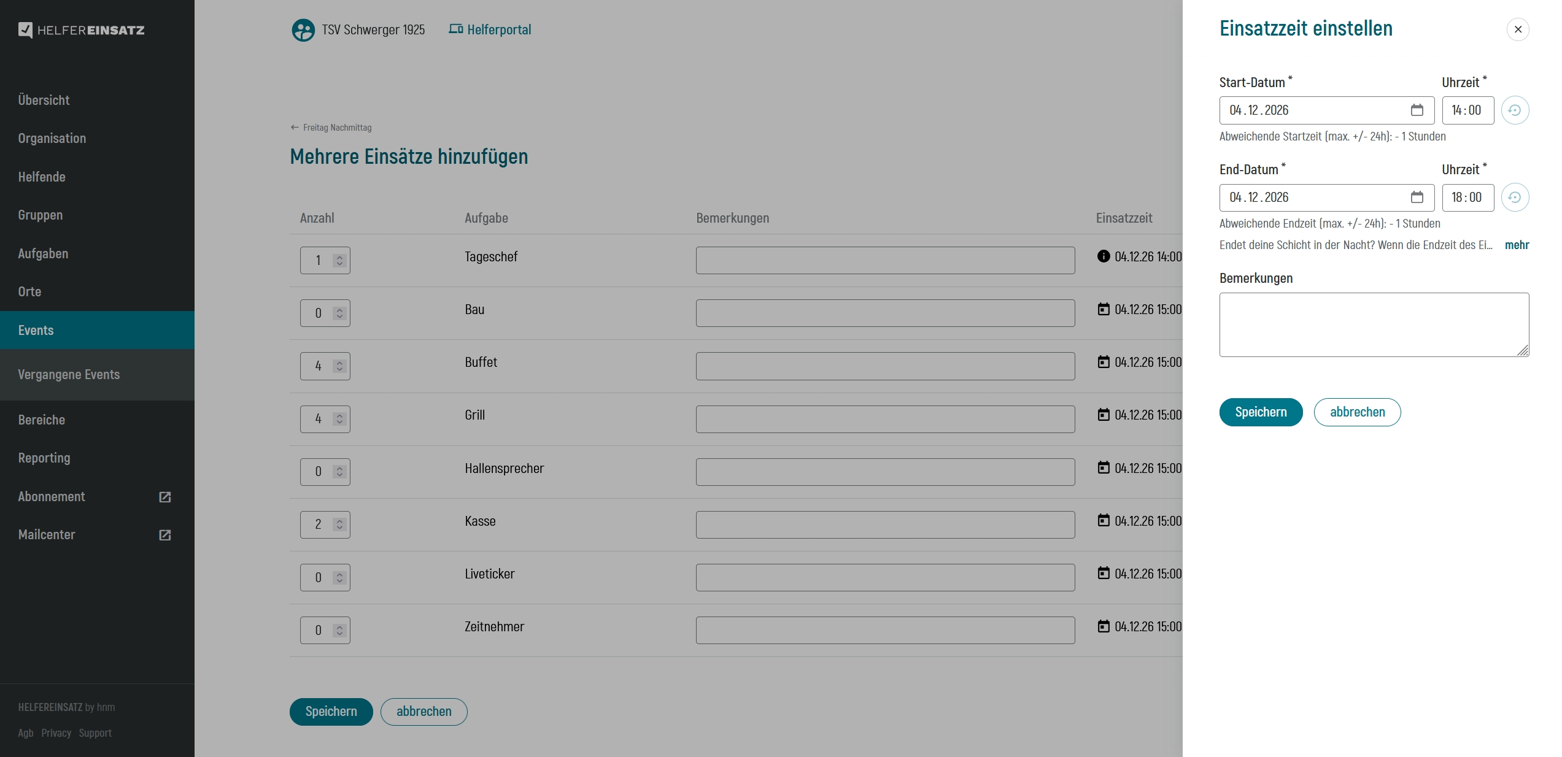Screen dimensions: 1562x757
Task: Click the Mailcenter external link icon
Action: click(164, 535)
